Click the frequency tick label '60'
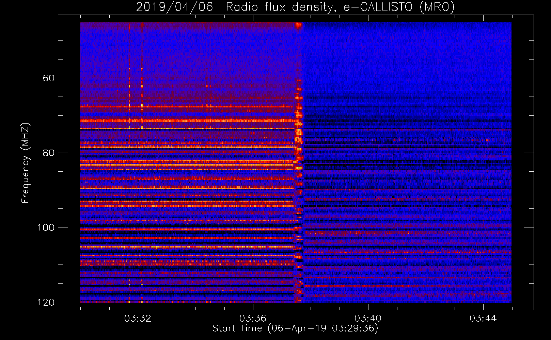The image size is (551, 340). coord(49,78)
